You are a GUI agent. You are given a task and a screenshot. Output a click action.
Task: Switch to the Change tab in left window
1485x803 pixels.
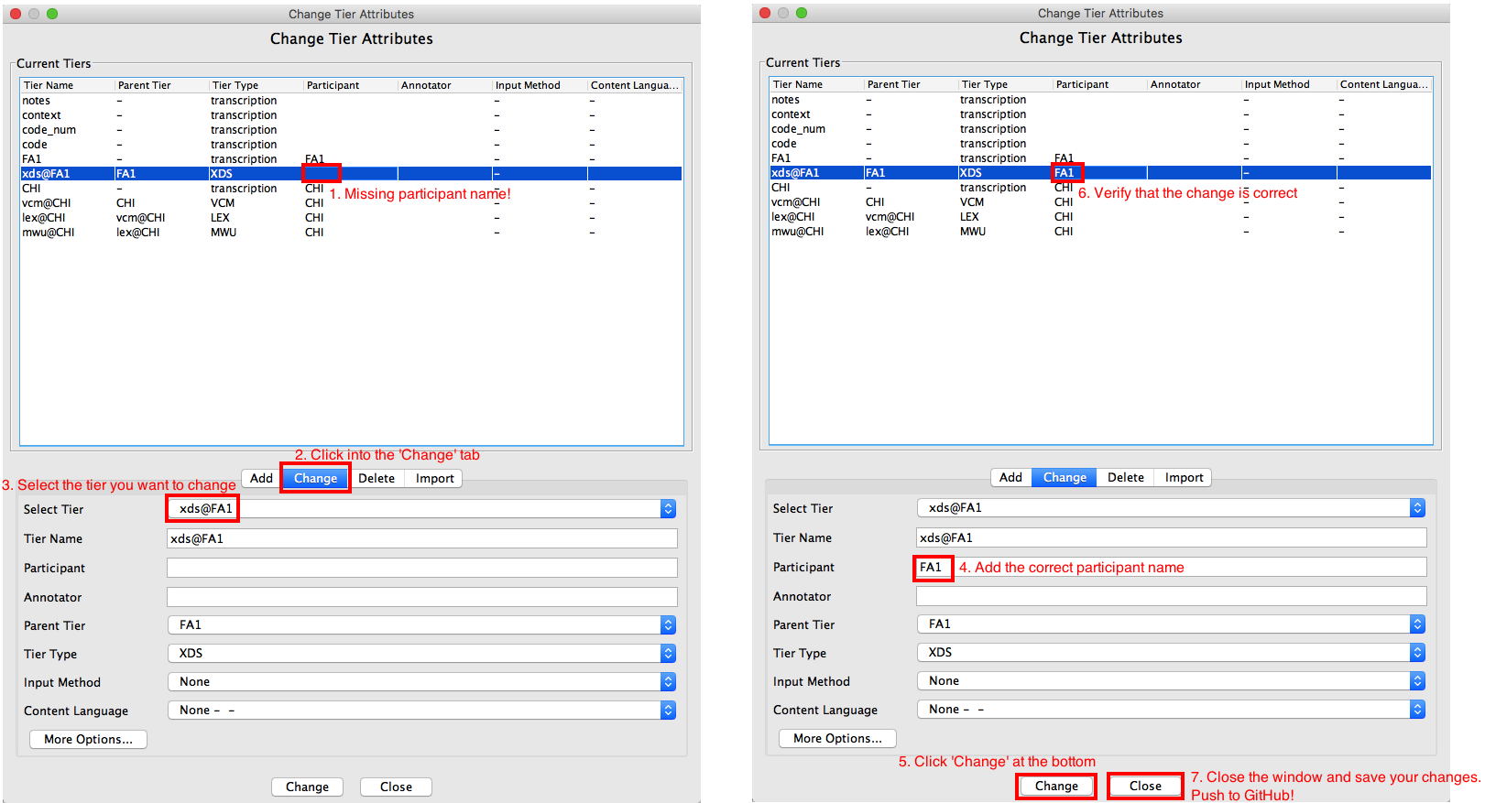pyautogui.click(x=315, y=479)
